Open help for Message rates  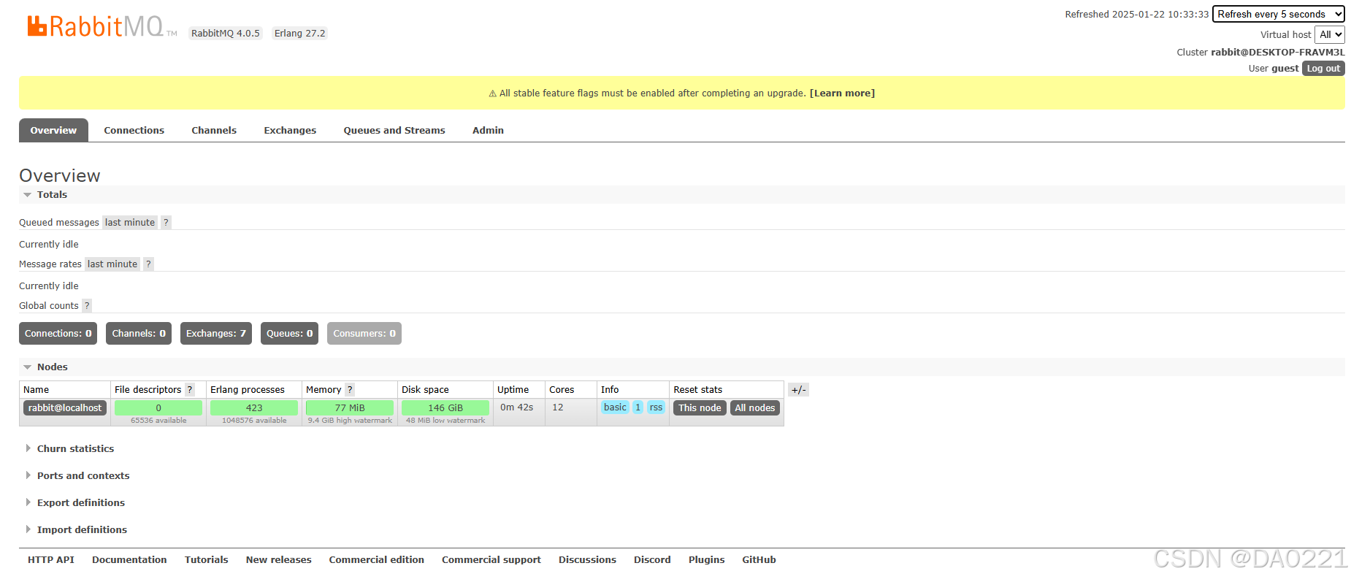pyautogui.click(x=148, y=264)
